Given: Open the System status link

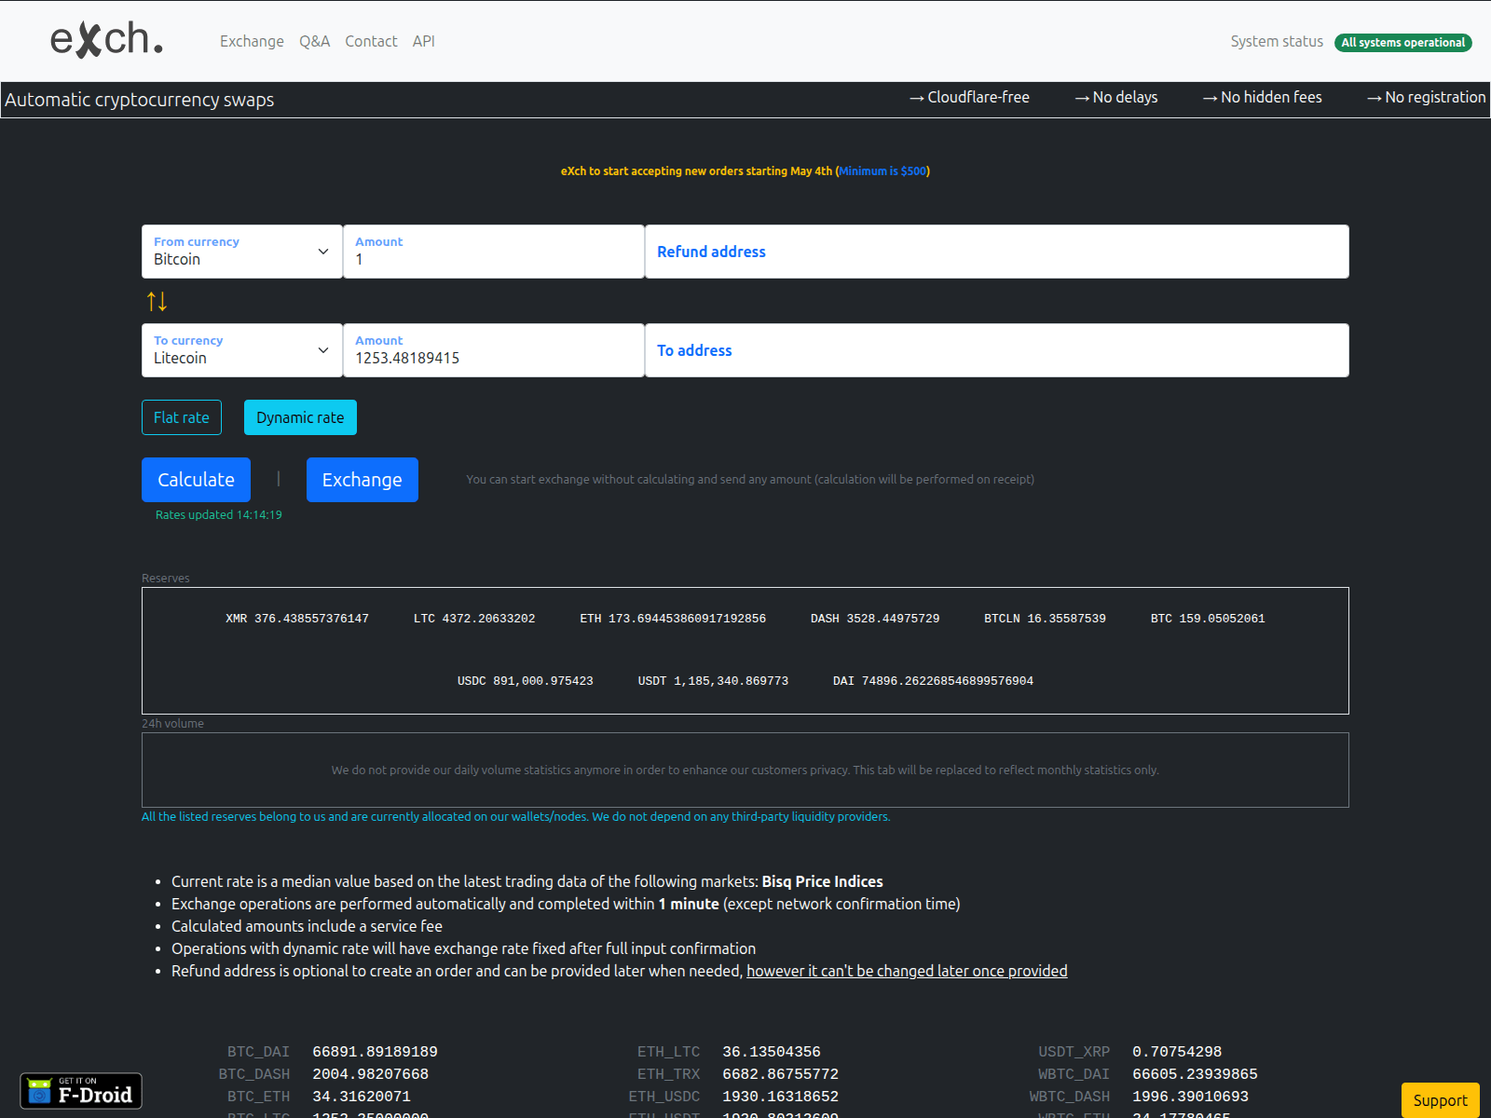Looking at the screenshot, I should 1277,41.
